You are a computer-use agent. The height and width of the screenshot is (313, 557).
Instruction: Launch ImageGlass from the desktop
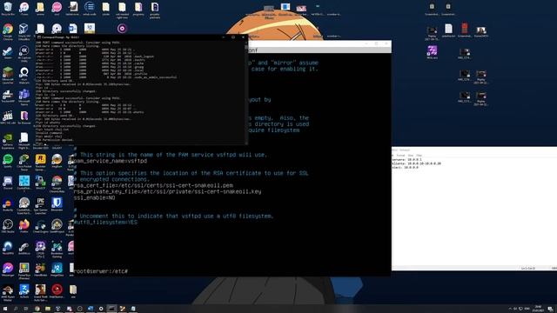click(57, 270)
